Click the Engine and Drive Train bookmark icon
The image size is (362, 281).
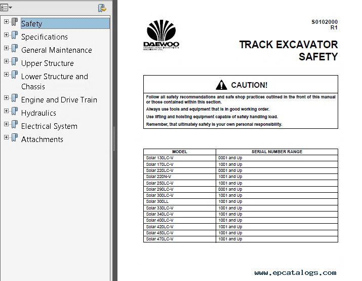pyautogui.click(x=15, y=98)
